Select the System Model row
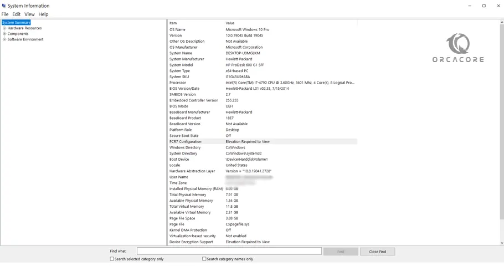This screenshot has height=266, width=504. (263, 65)
